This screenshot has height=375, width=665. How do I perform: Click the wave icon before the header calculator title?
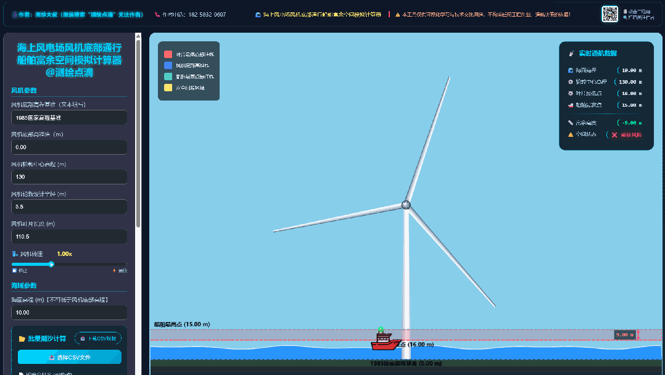258,14
